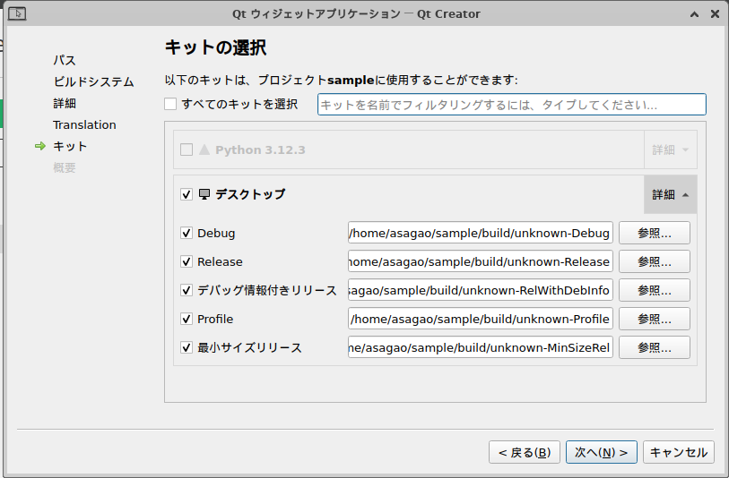Focus the kit name filter field
729x478 pixels.
pyautogui.click(x=512, y=105)
